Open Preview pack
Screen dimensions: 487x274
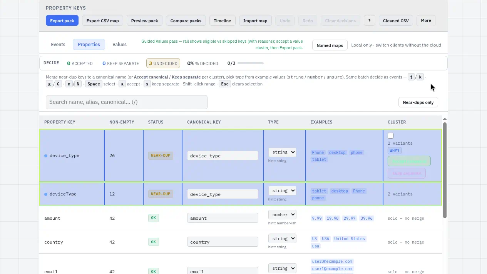click(x=144, y=21)
